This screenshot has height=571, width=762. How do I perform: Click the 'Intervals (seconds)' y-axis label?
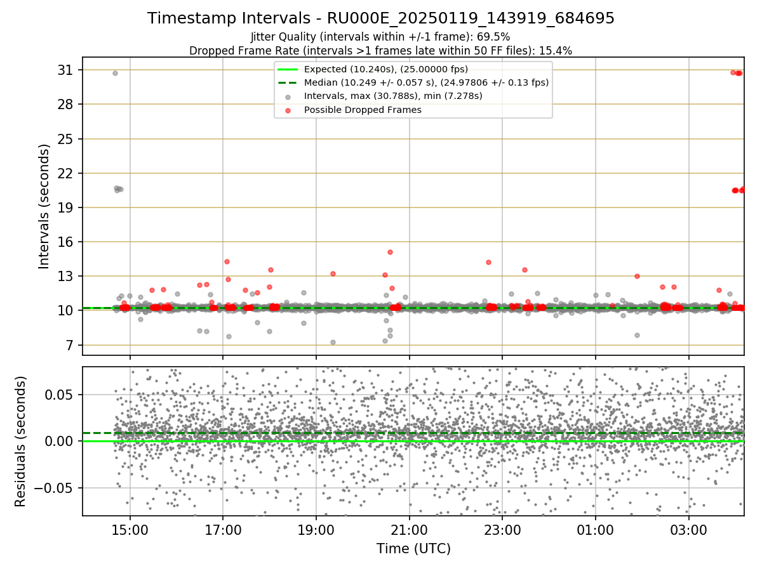[44, 206]
